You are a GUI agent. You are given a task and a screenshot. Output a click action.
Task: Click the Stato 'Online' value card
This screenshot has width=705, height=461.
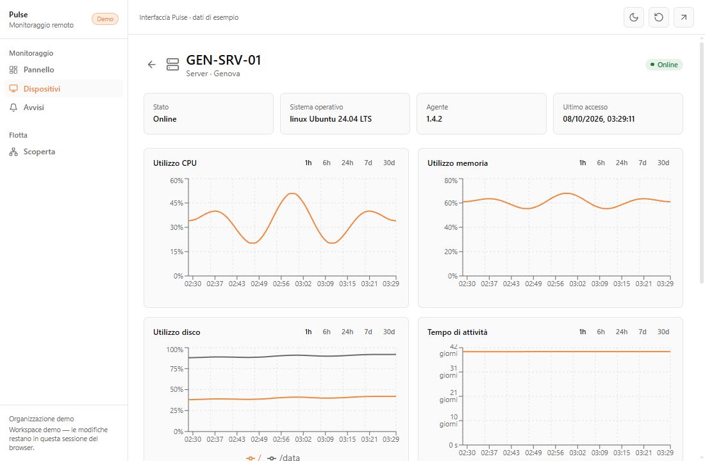(x=209, y=114)
